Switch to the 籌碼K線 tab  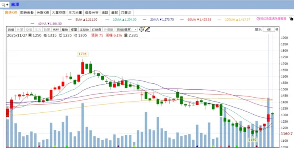(x=11, y=13)
